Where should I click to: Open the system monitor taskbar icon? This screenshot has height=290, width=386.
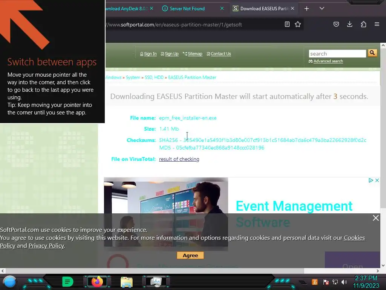pyautogui.click(x=156, y=282)
